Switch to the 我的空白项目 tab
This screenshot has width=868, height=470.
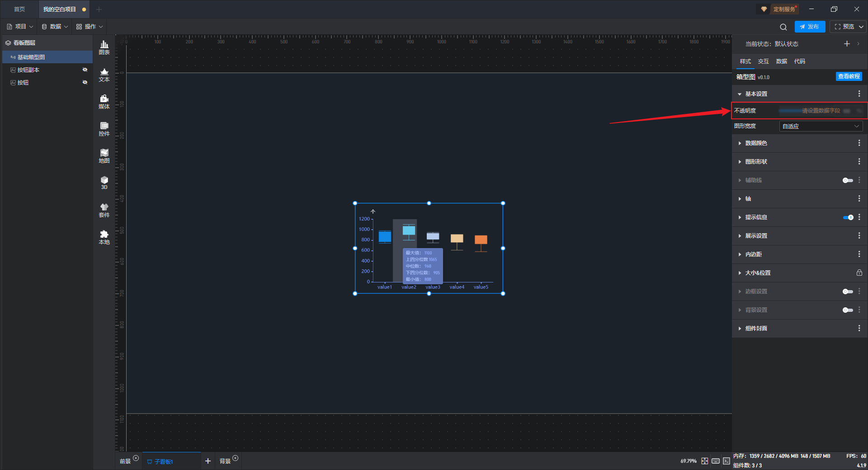click(x=65, y=9)
